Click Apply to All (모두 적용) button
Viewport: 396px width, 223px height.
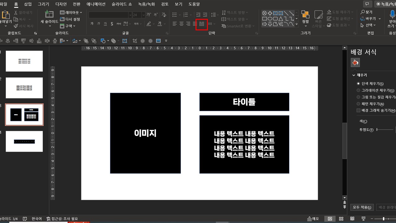pos(362,207)
